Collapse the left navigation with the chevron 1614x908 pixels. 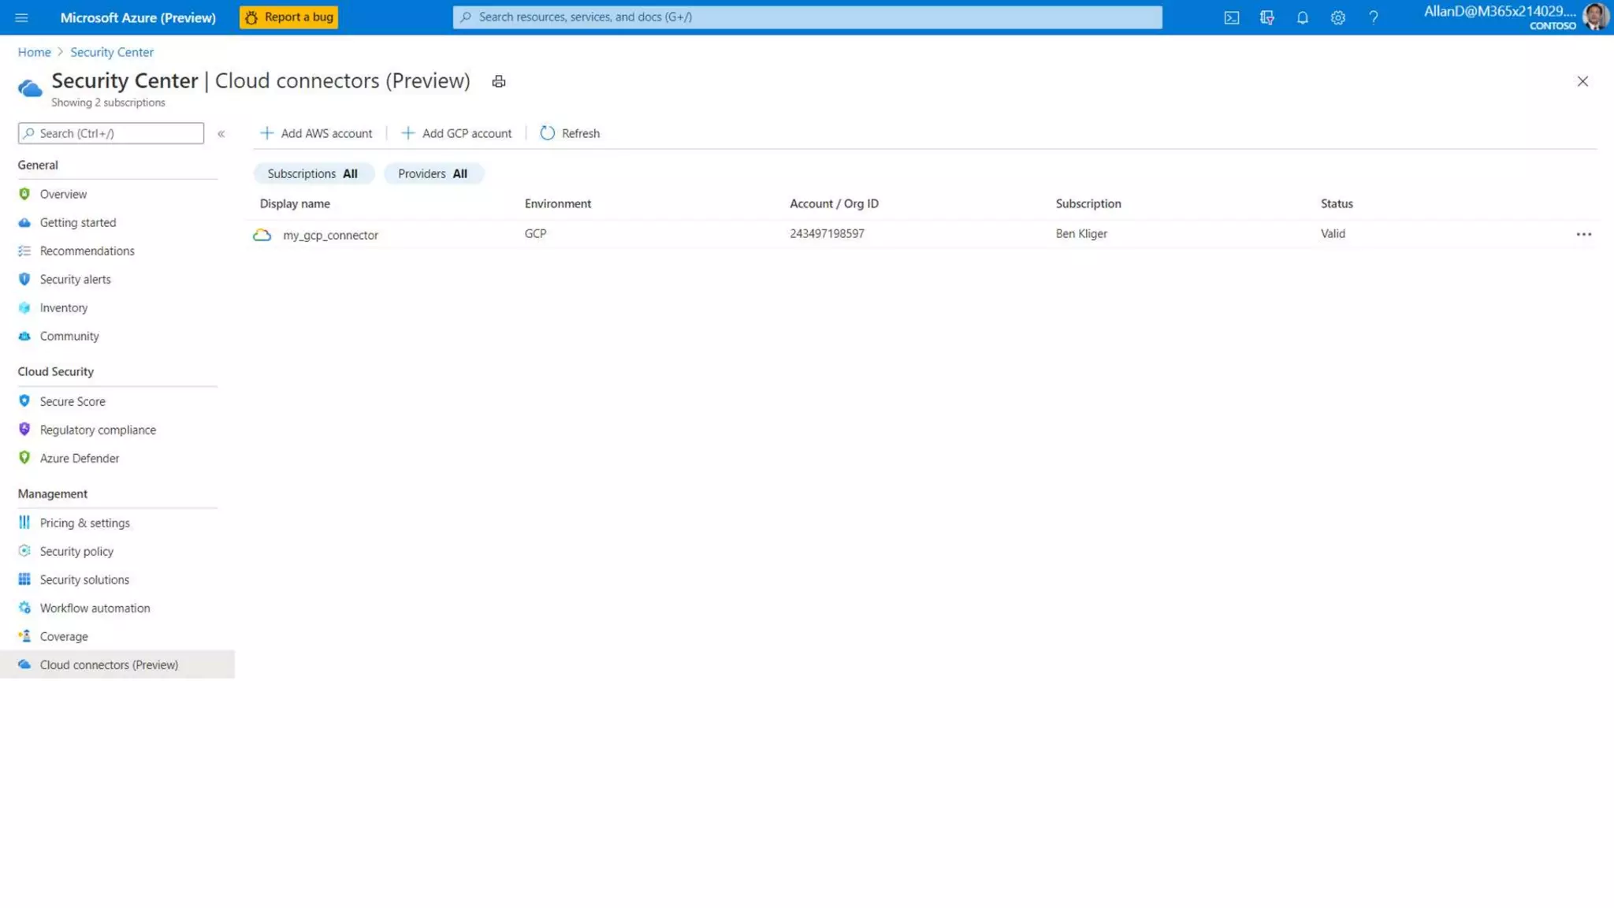pyautogui.click(x=221, y=134)
